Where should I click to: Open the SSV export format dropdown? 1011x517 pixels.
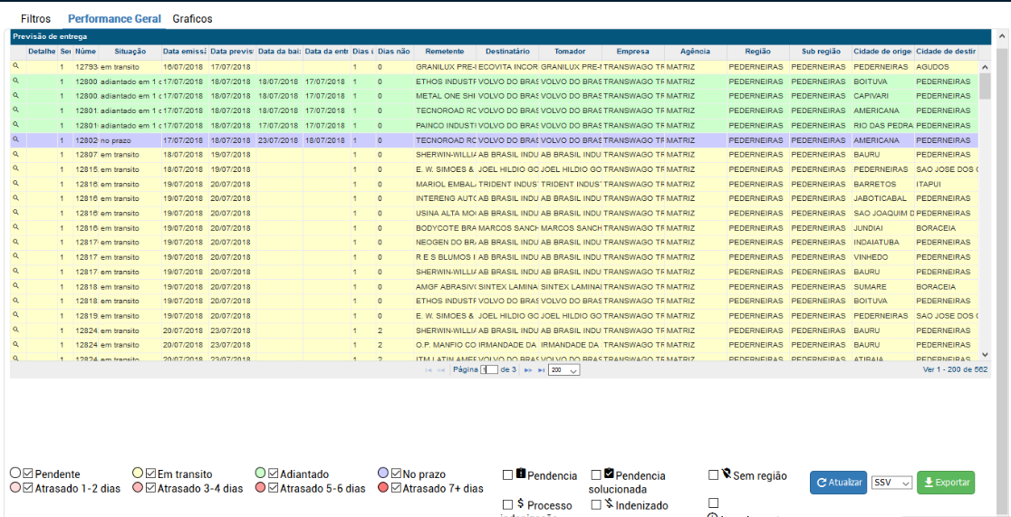pos(891,483)
